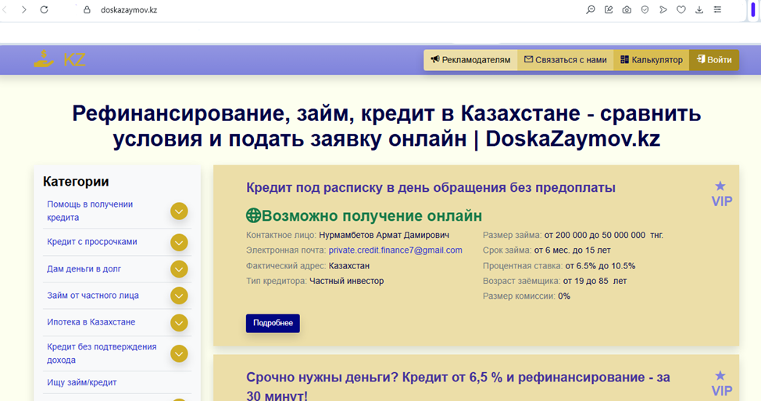Expand Дам деньги в долг chevron
Image resolution: width=761 pixels, height=401 pixels.
coord(179,269)
